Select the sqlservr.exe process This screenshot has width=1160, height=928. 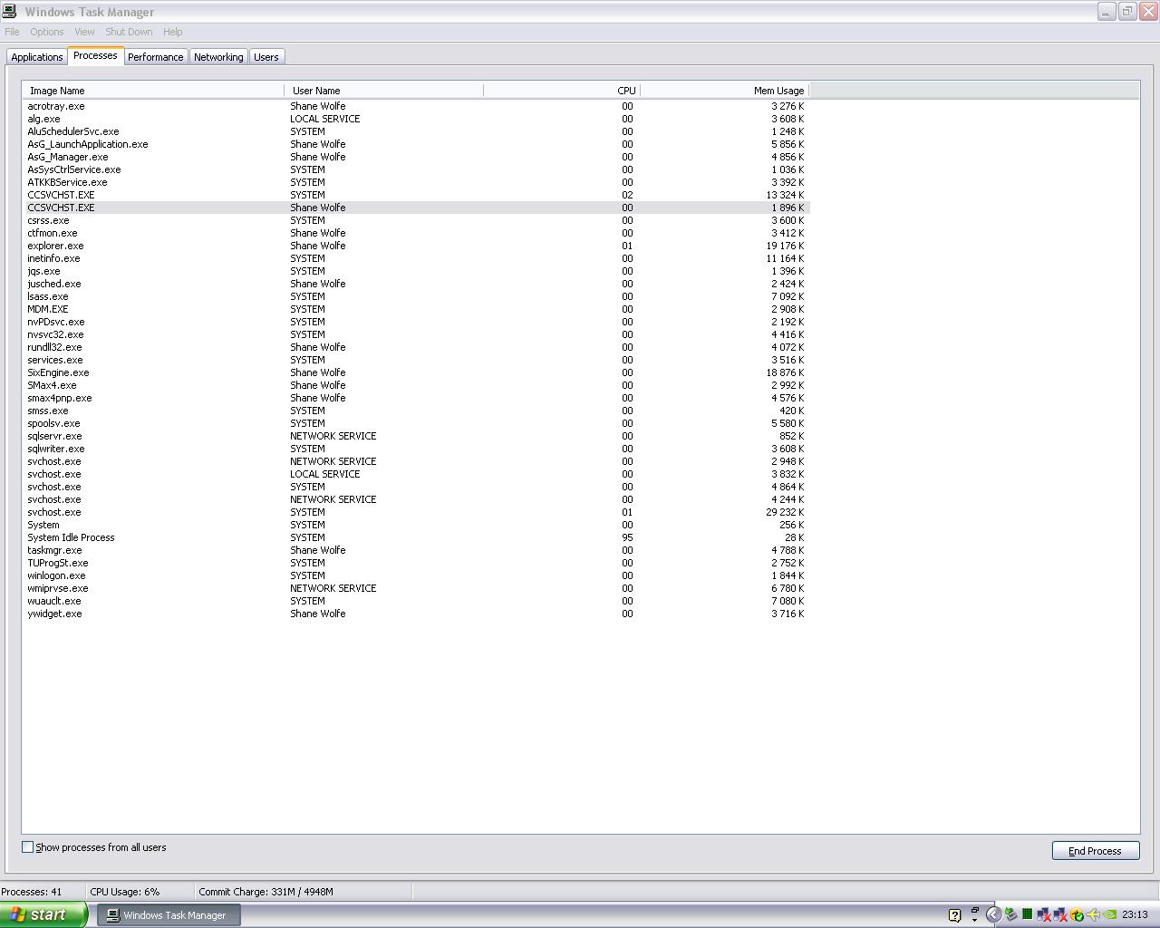[416, 436]
